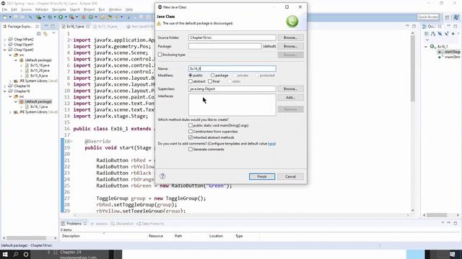Click Browse next to Superclass

(x=290, y=88)
